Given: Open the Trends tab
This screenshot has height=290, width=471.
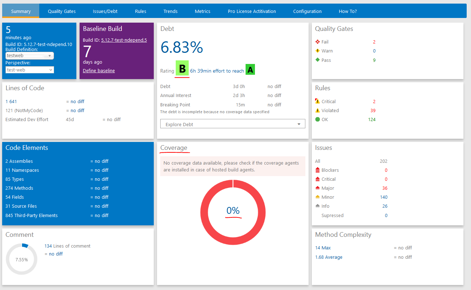Looking at the screenshot, I should tap(170, 11).
